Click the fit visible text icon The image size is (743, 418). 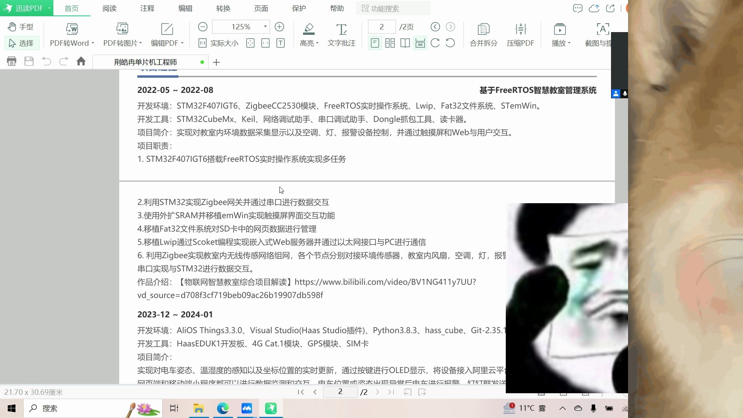(281, 43)
